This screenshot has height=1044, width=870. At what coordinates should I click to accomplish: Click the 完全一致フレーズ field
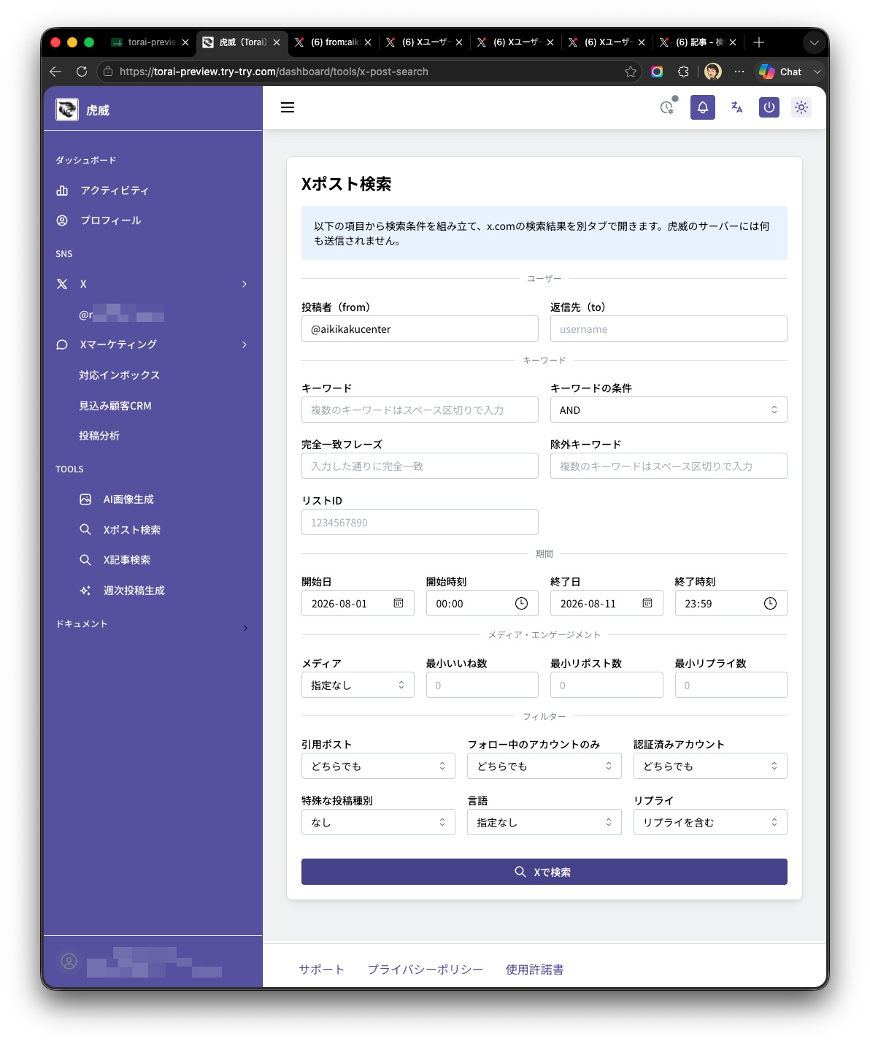(420, 466)
